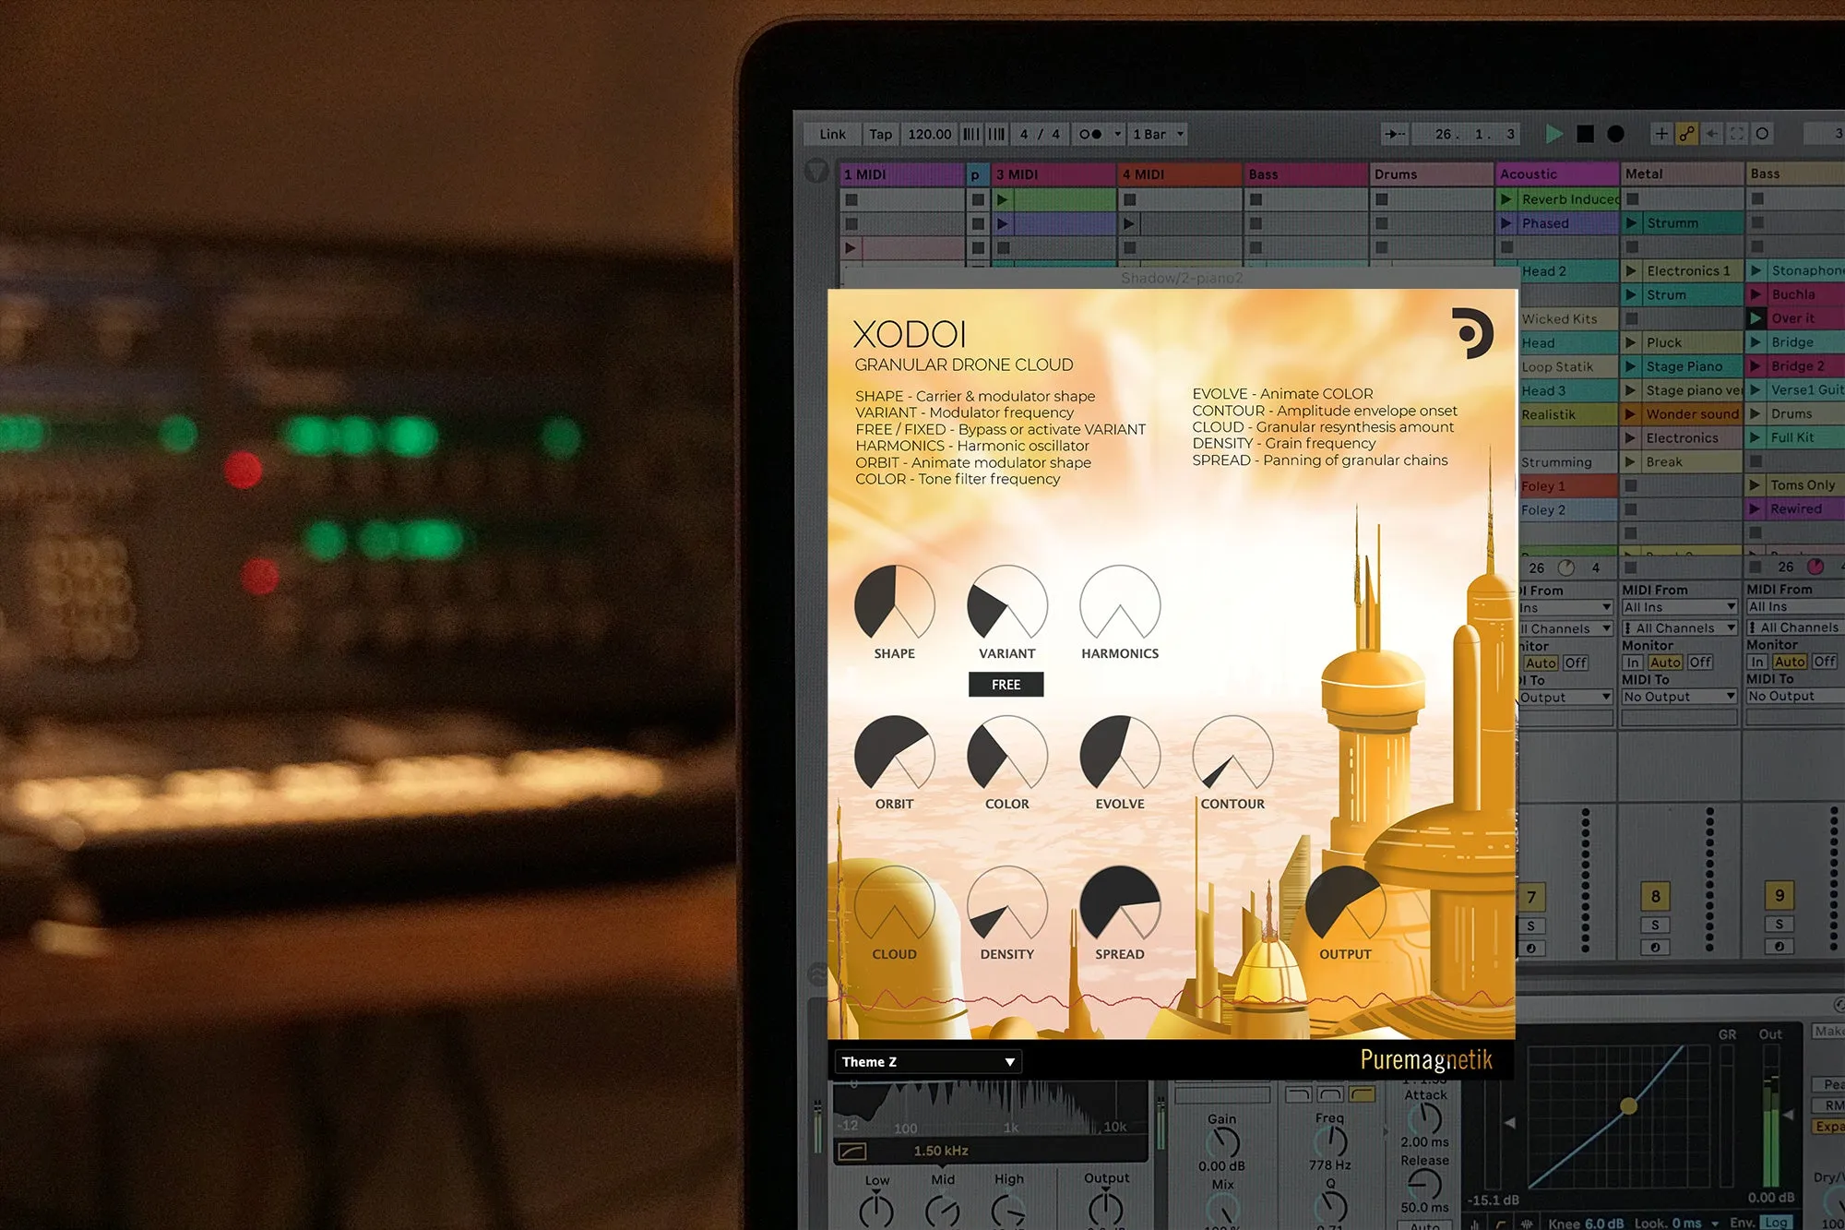Image resolution: width=1845 pixels, height=1230 pixels.
Task: Click play triangle of Rewired clip
Action: point(1756,509)
